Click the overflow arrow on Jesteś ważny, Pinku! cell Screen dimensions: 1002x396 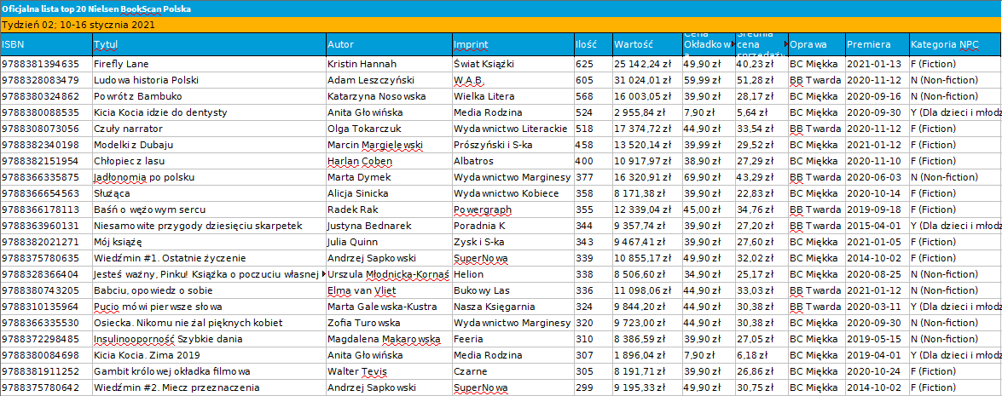(x=323, y=274)
